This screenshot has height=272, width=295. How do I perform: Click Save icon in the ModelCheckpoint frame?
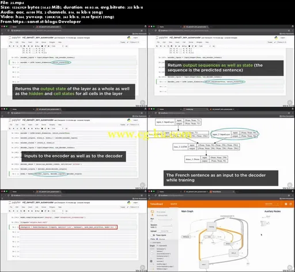coord(10,211)
